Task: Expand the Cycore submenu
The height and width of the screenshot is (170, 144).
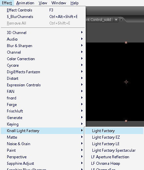Action: (x=42, y=65)
